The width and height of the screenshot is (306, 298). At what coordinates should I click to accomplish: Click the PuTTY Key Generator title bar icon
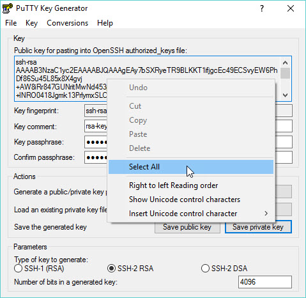pos(7,8)
